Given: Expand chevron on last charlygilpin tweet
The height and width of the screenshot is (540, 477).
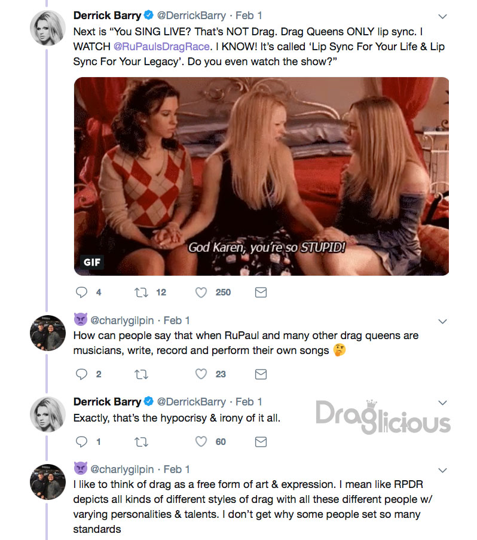Looking at the screenshot, I should pyautogui.click(x=442, y=470).
